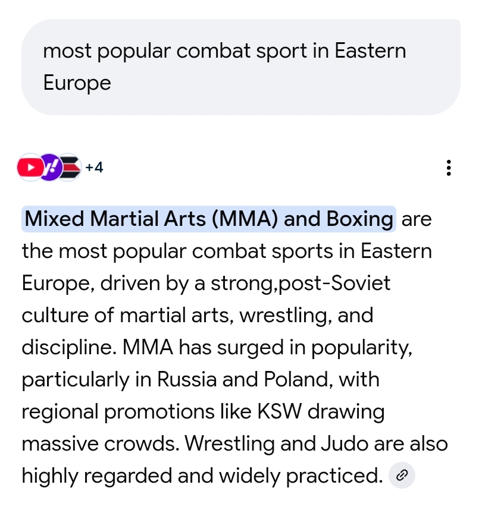The height and width of the screenshot is (513, 482).
Task: Open the purple Yahoo source icon
Action: click(51, 168)
